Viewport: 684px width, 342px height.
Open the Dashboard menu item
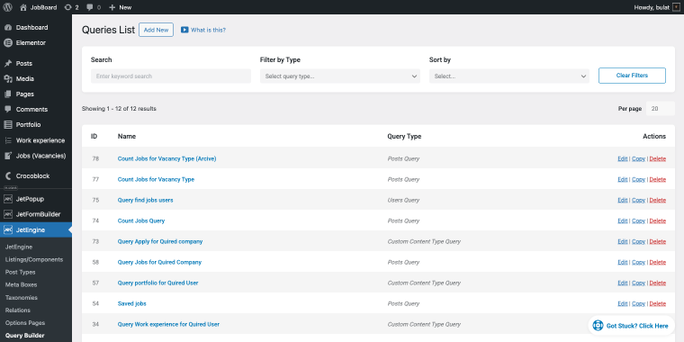coord(31,28)
